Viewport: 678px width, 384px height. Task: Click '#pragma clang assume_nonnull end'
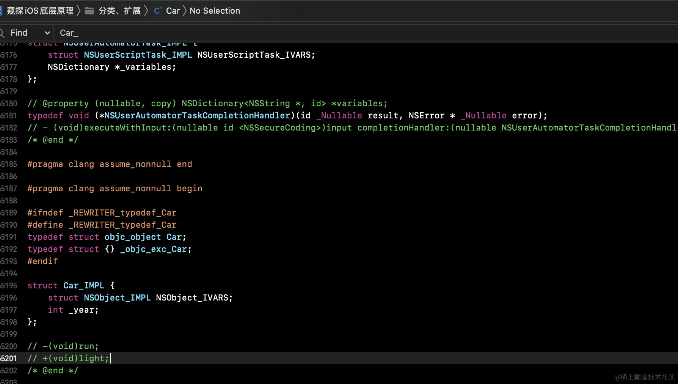tap(110, 164)
